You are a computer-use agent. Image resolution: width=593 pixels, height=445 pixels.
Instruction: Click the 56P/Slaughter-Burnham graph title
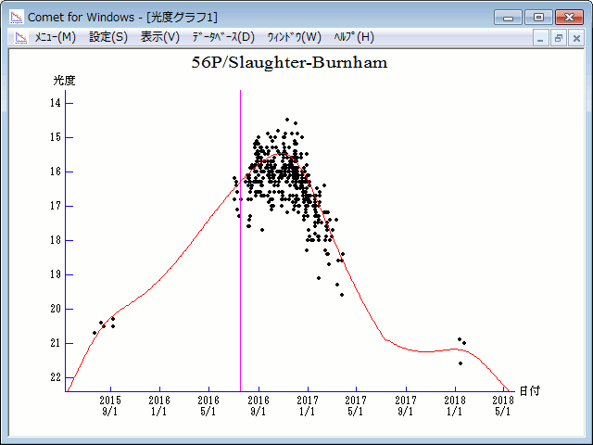[x=289, y=63]
